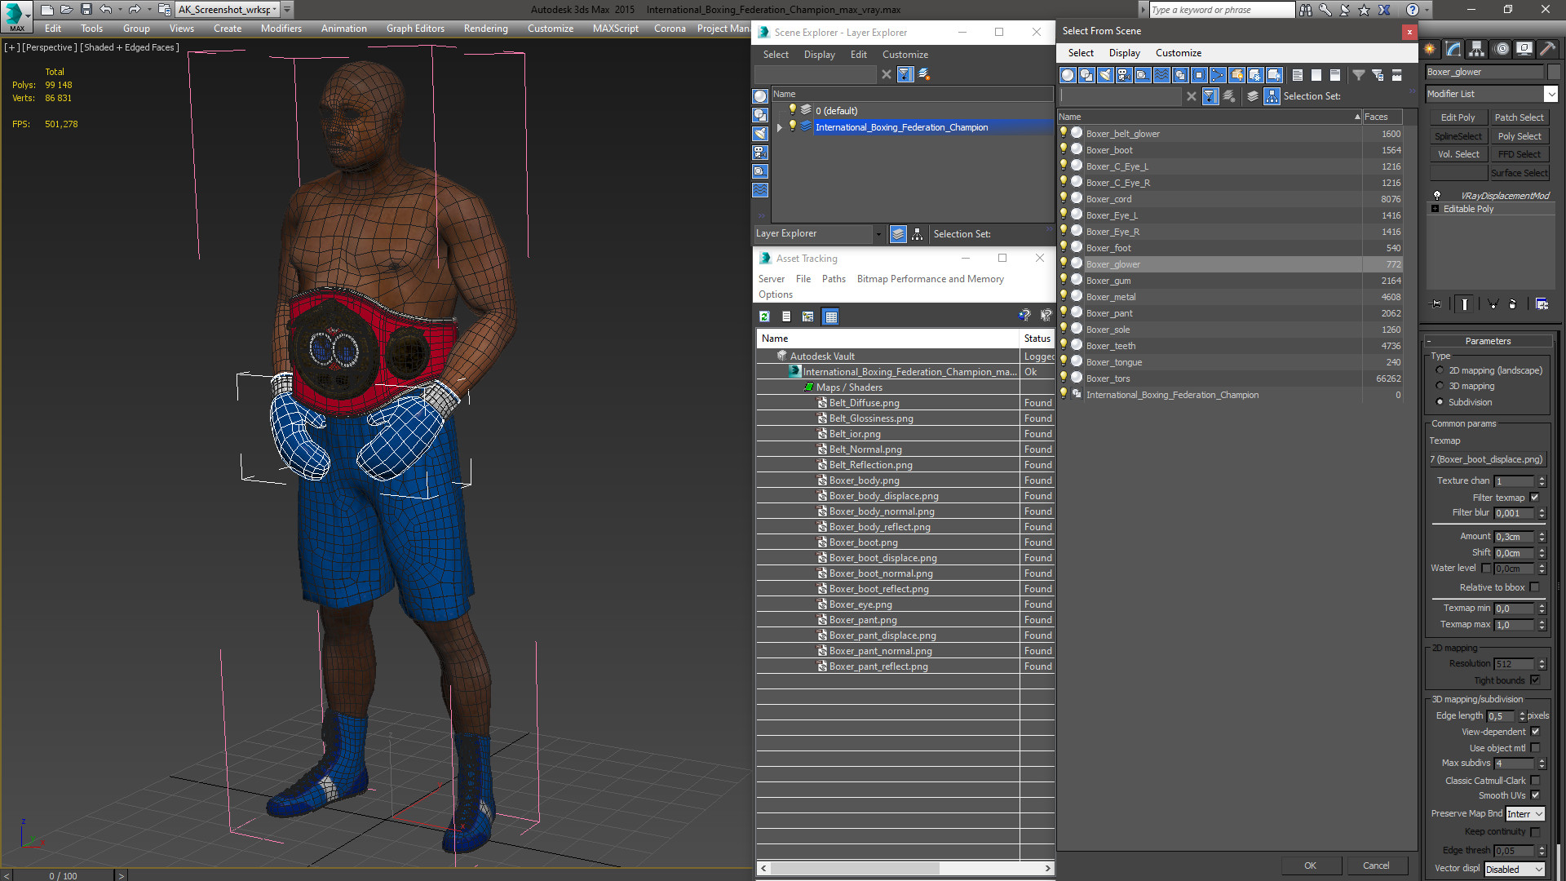Toggle Filter texmap checkbox
This screenshot has width=1566, height=881.
click(1534, 498)
